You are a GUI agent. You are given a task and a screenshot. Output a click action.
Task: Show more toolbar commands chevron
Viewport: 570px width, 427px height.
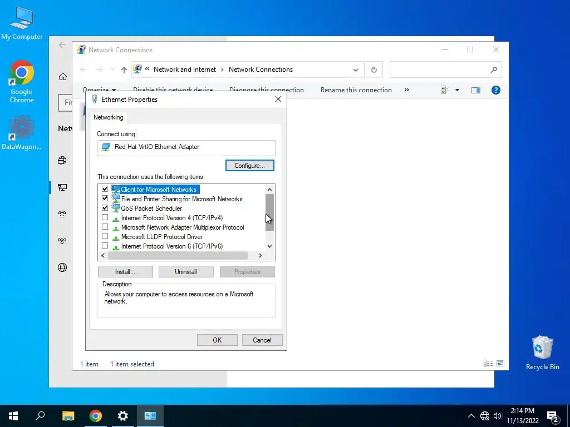click(407, 90)
